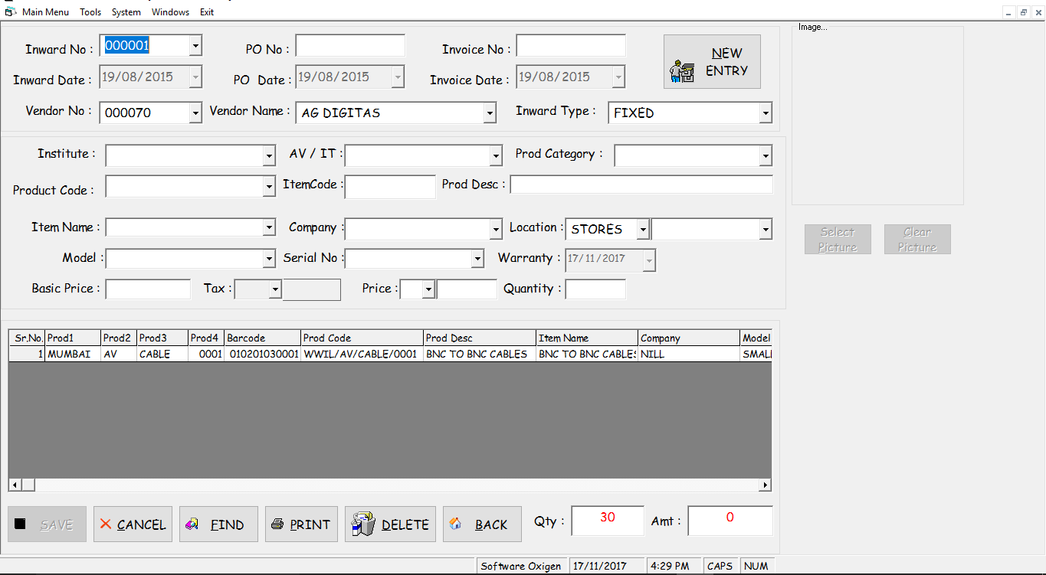The height and width of the screenshot is (575, 1046).
Task: Open the AV / IT combo box
Action: 496,156
